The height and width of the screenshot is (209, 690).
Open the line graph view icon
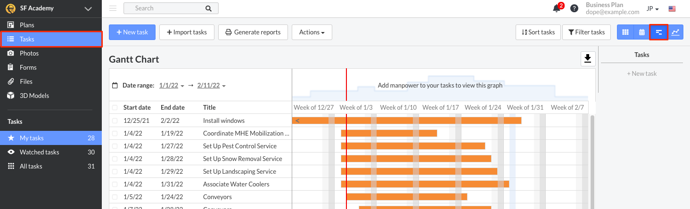(x=675, y=32)
